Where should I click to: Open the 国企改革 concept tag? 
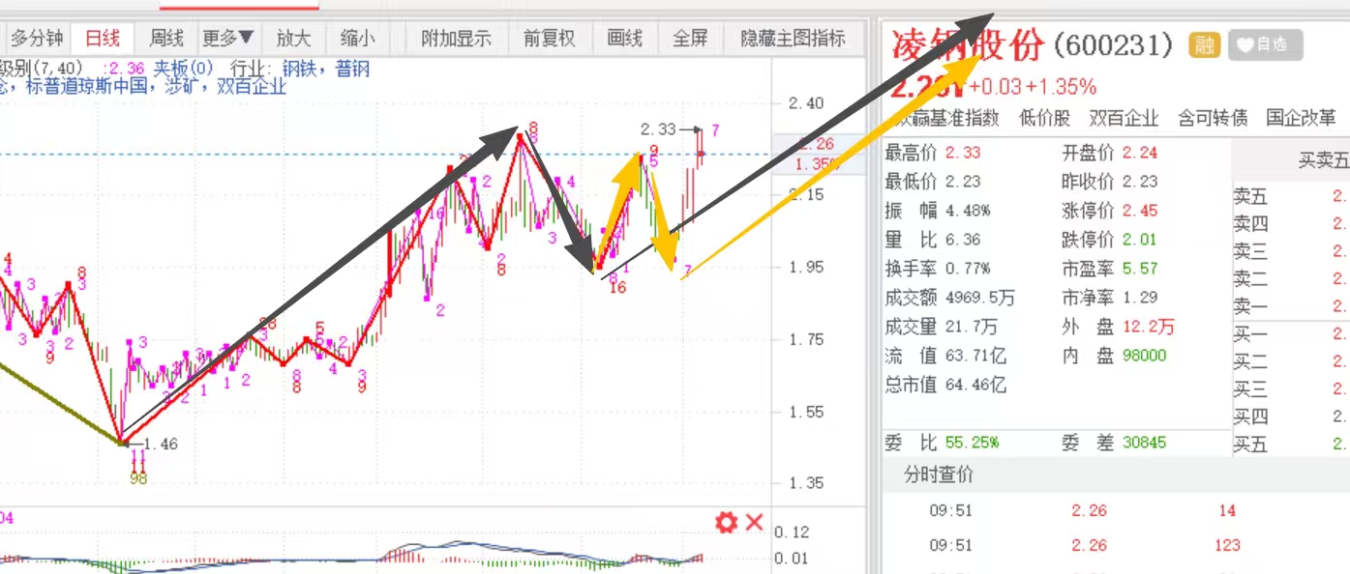coord(1301,118)
